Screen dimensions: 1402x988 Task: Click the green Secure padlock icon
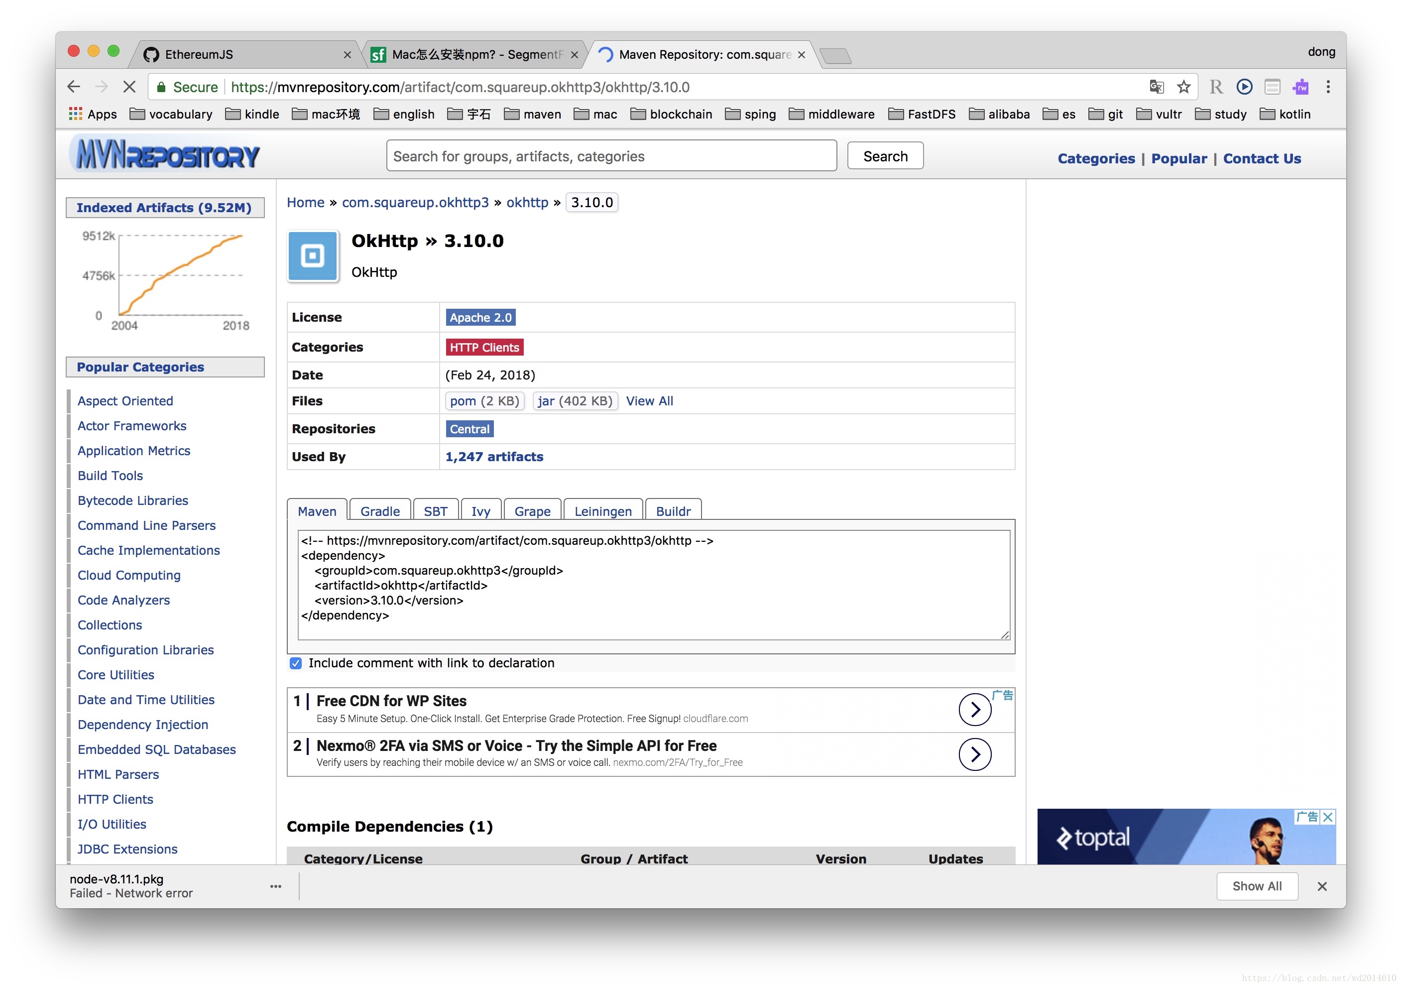coord(161,87)
